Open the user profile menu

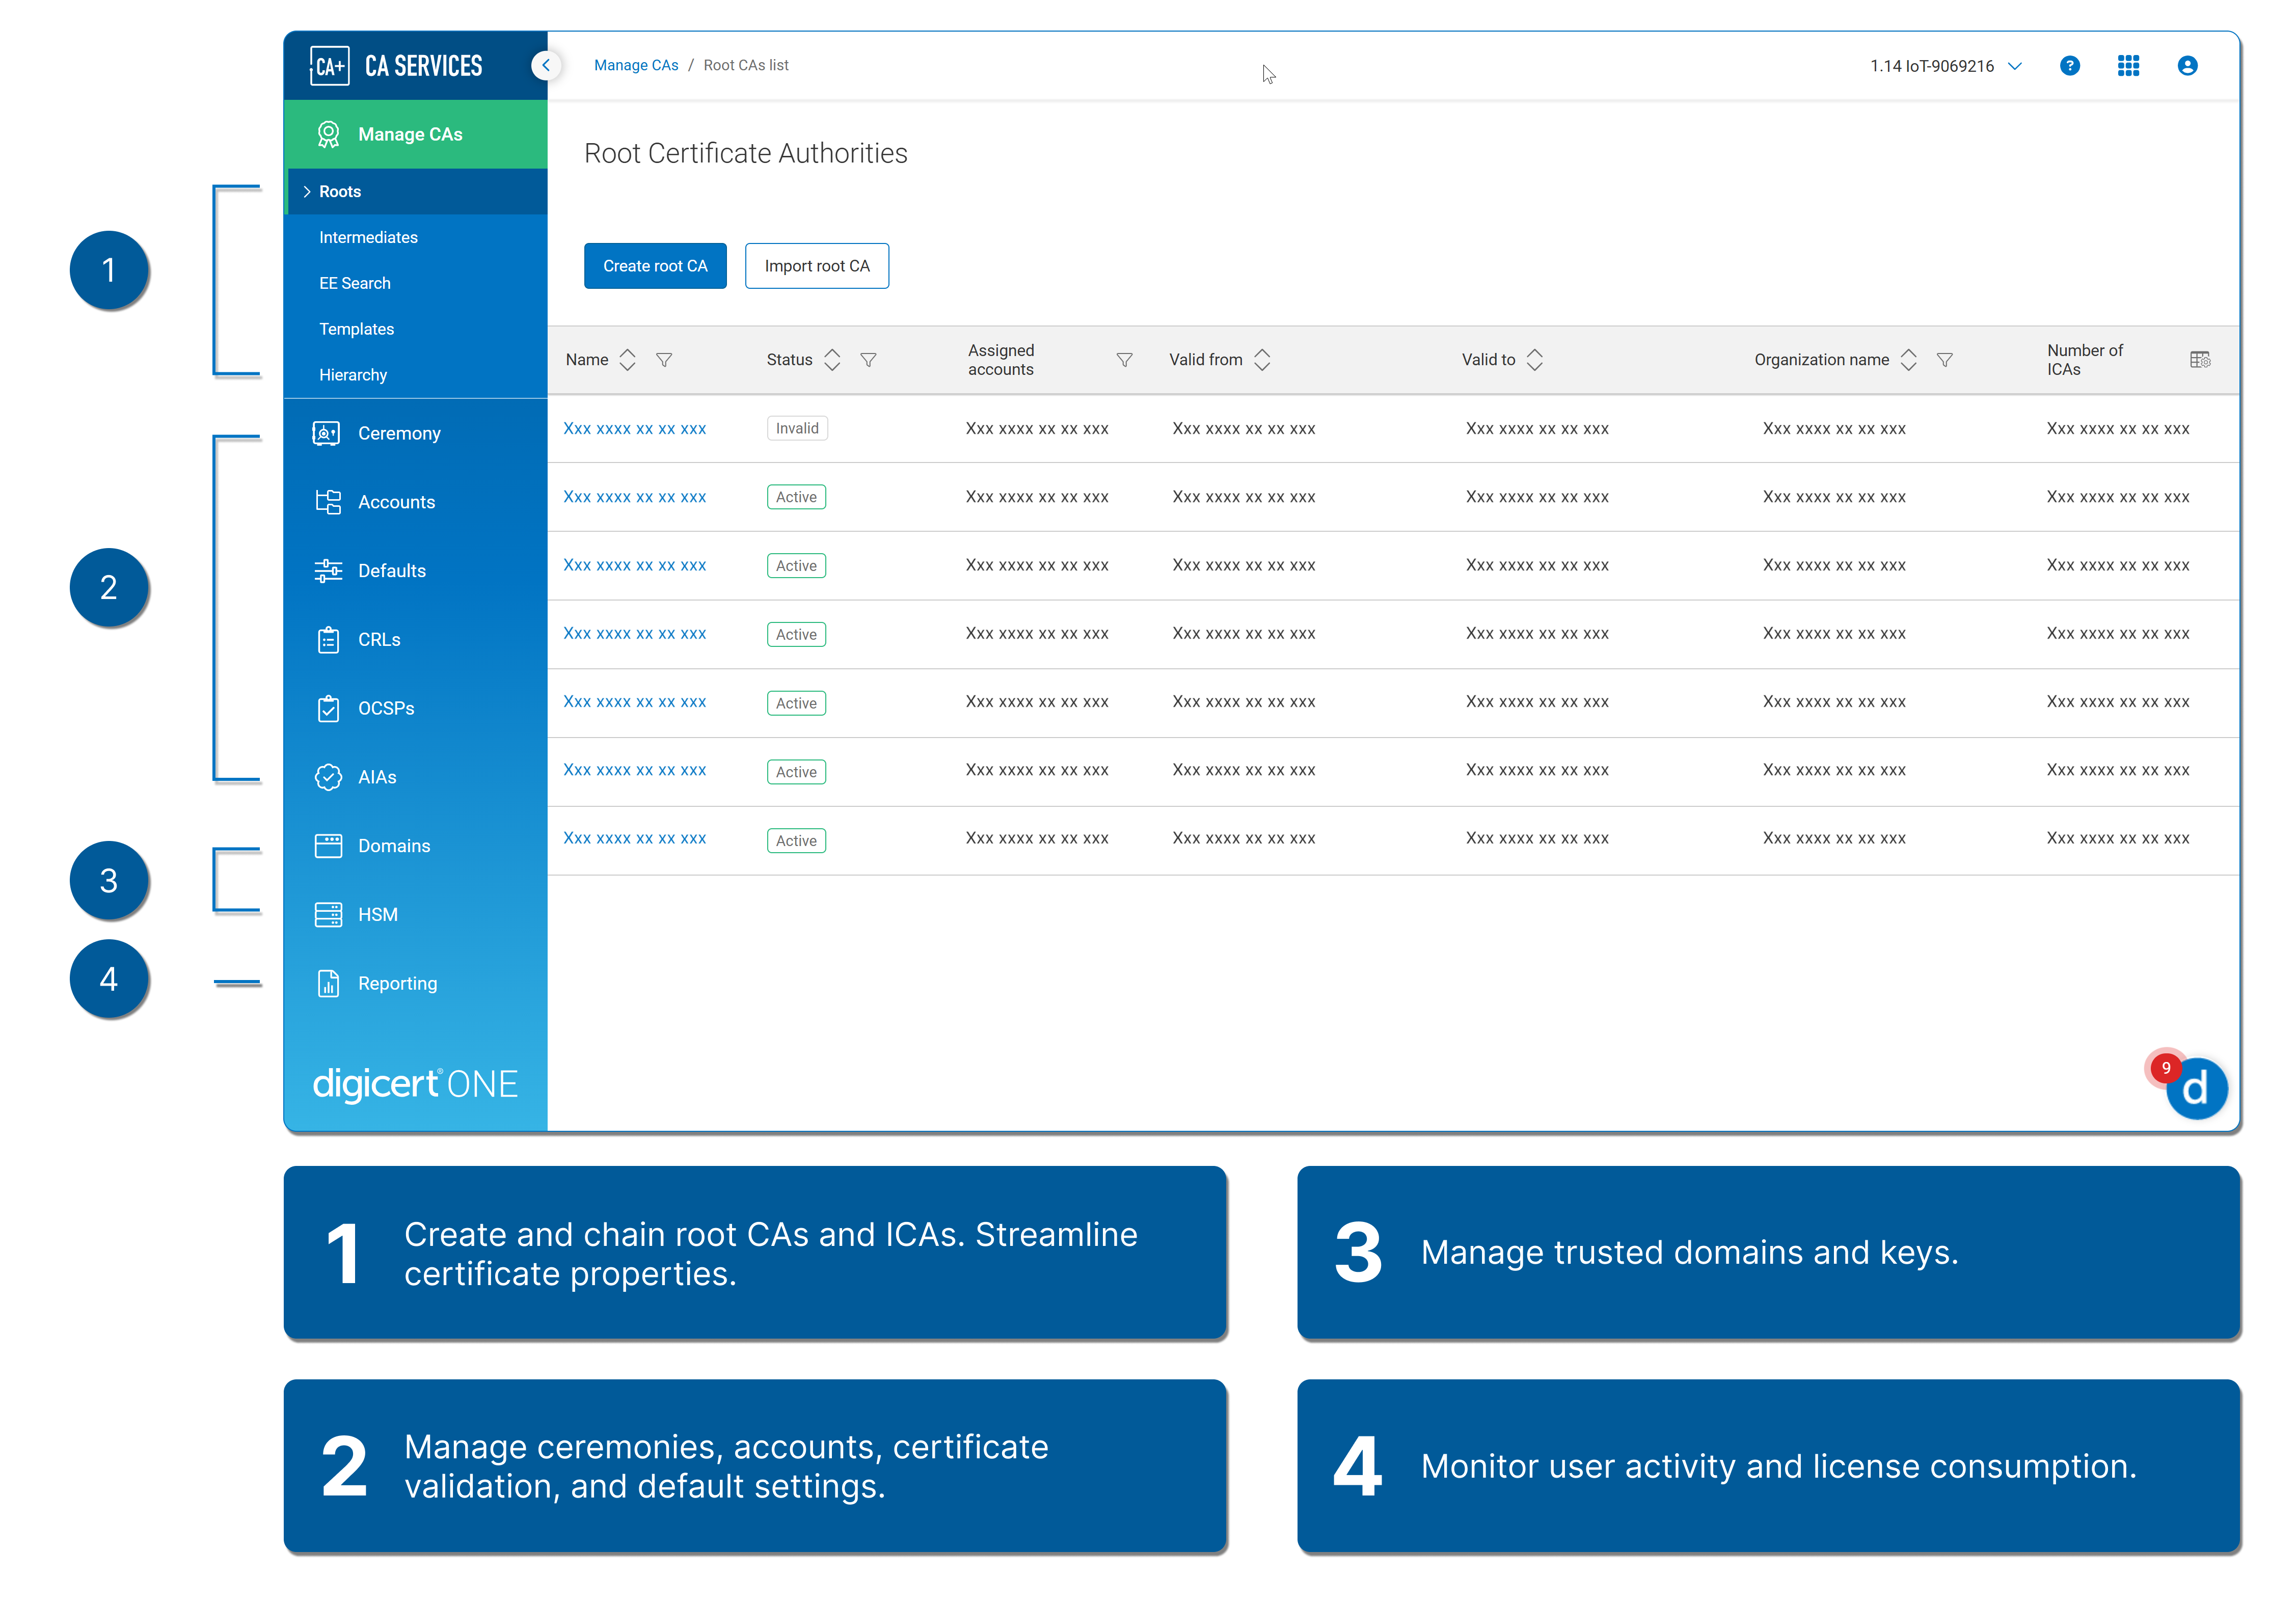coord(2188,65)
